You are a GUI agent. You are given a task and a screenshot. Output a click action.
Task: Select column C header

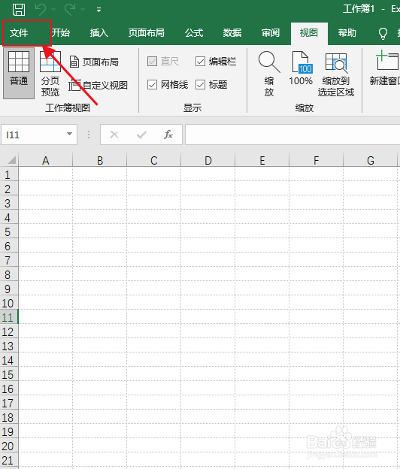[154, 160]
